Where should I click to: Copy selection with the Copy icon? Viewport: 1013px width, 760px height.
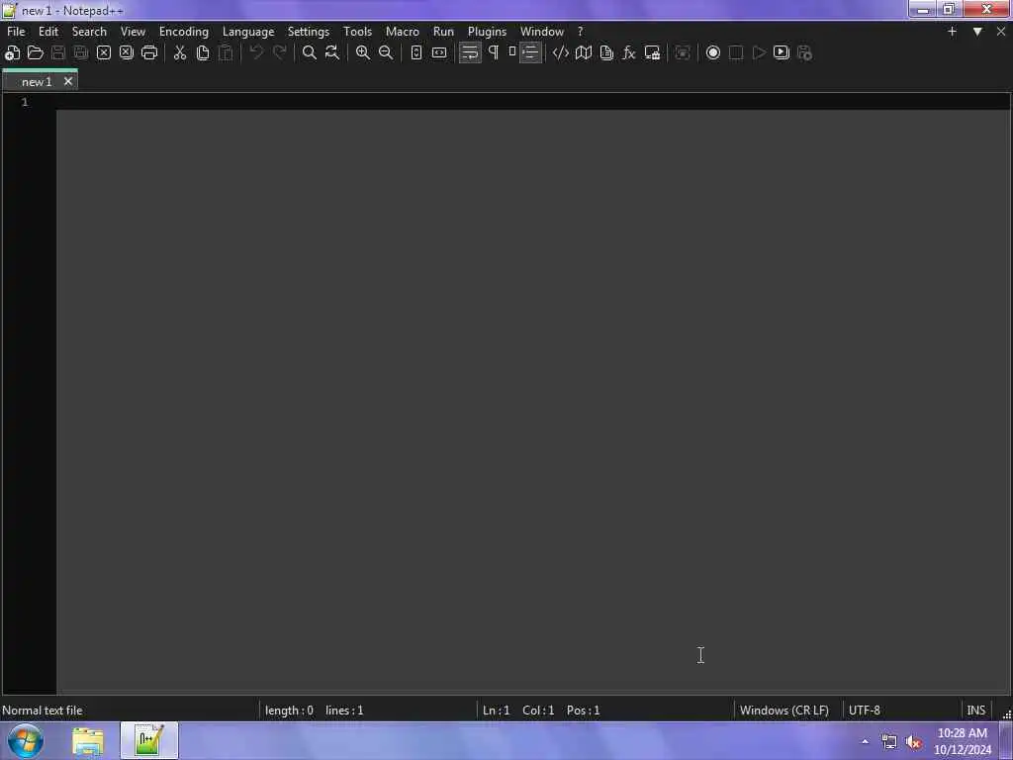point(202,53)
